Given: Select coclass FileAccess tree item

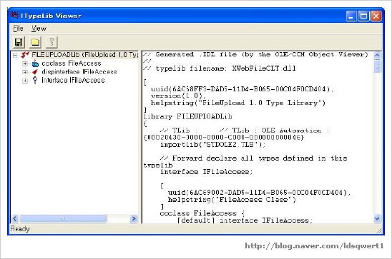Looking at the screenshot, I should [72, 64].
